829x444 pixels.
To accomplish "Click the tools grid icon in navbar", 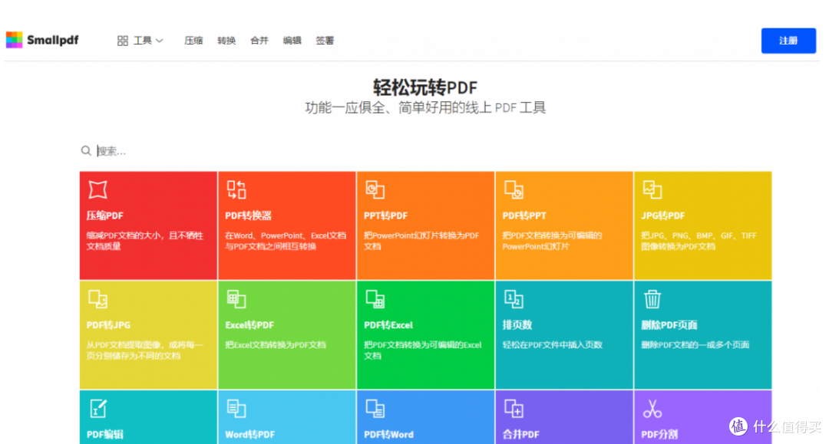I will point(123,41).
